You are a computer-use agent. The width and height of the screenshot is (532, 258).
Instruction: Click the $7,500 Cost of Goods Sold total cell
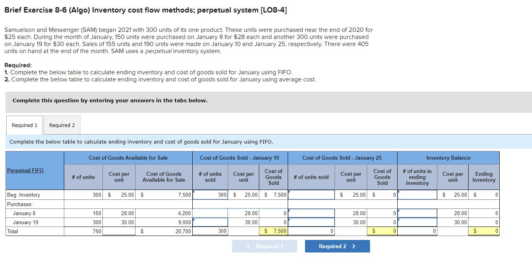coord(274,231)
